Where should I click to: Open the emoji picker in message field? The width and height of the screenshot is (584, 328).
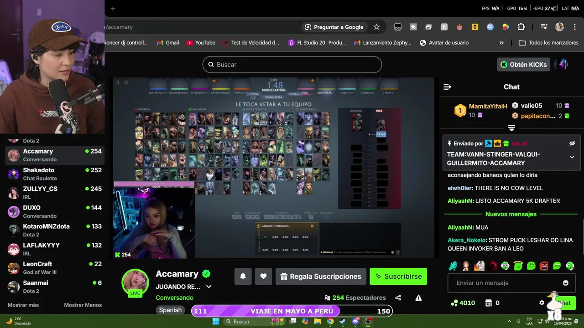[566, 283]
